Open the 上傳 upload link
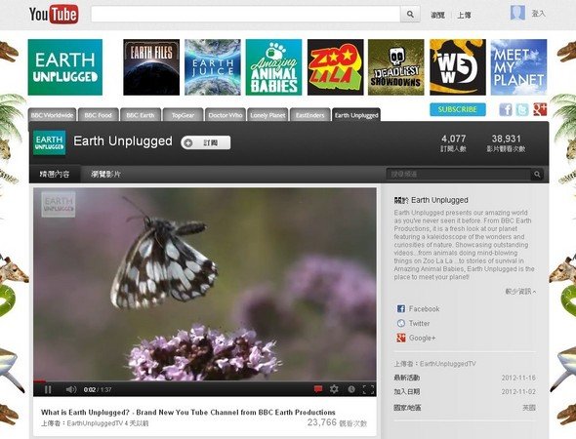The width and height of the screenshot is (576, 439). coord(464,15)
